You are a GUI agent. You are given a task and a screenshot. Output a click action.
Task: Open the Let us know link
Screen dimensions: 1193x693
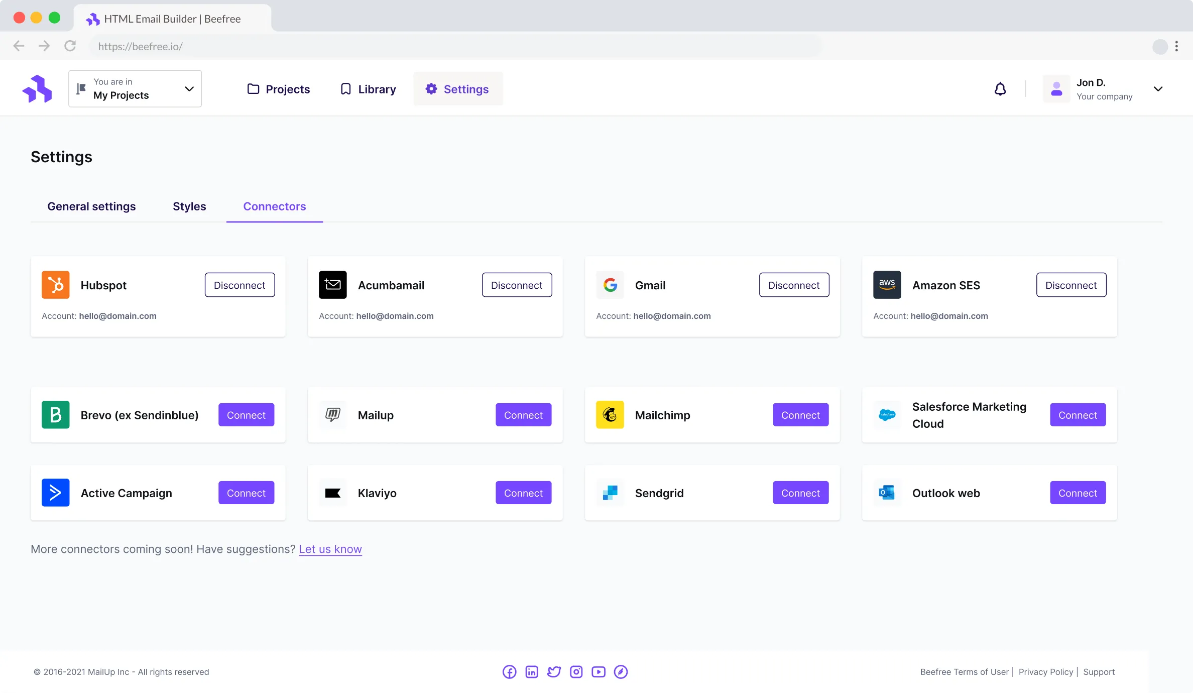[330, 549]
